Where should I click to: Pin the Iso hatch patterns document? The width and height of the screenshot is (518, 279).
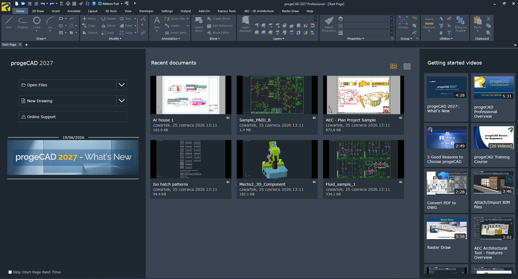click(228, 182)
